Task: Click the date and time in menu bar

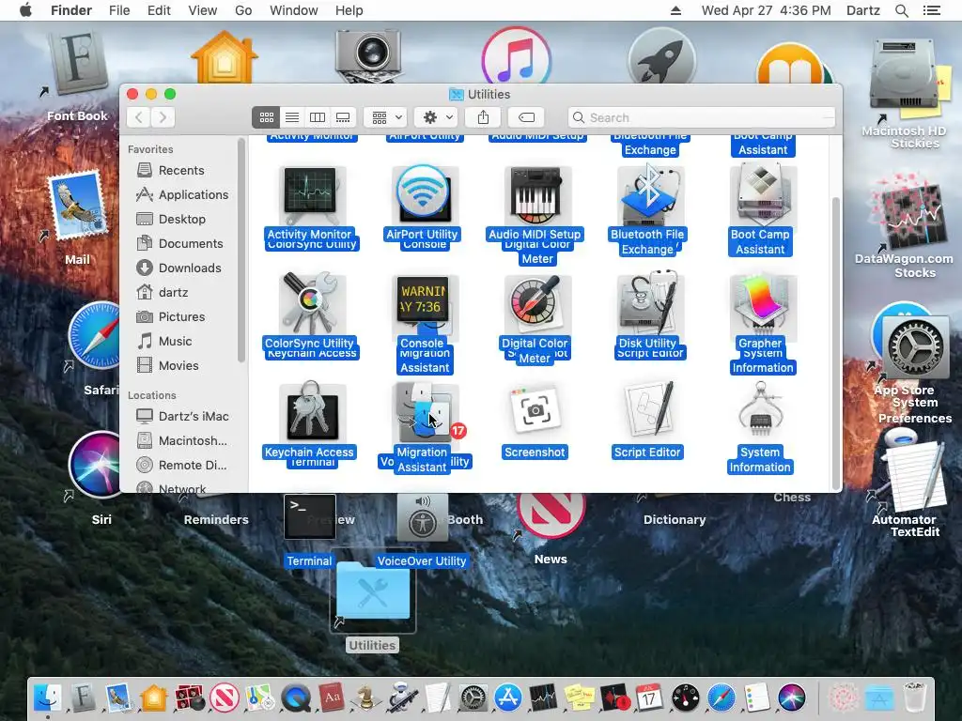Action: [767, 10]
